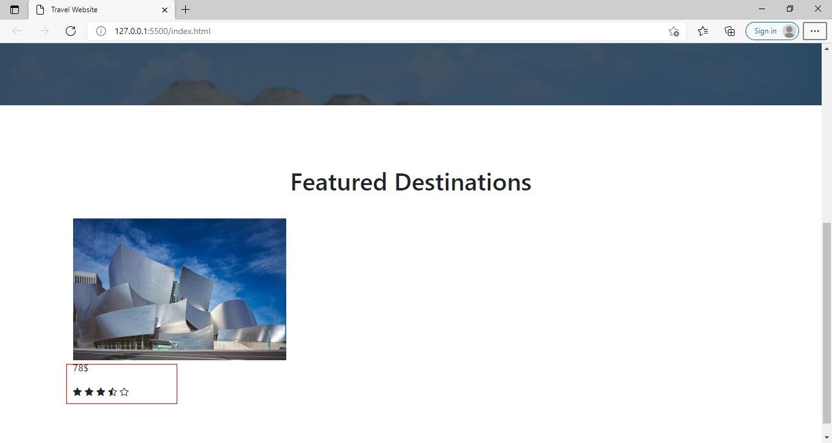Click inside the address bar
This screenshot has height=443, width=832.
click(x=305, y=31)
